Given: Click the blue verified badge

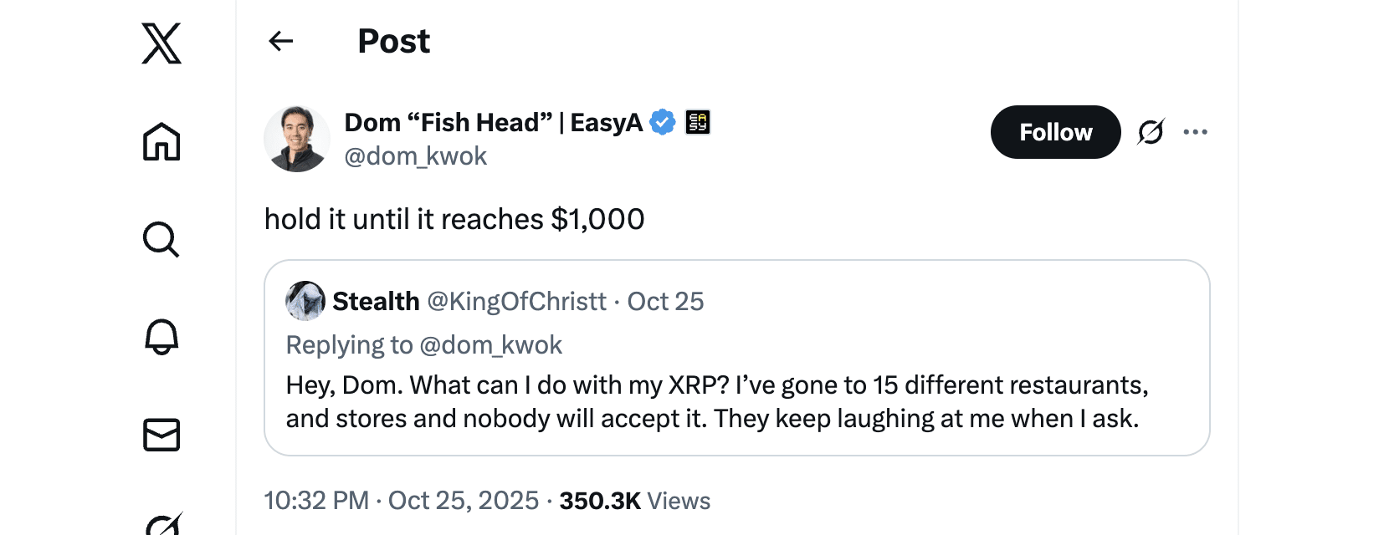Looking at the screenshot, I should point(663,122).
